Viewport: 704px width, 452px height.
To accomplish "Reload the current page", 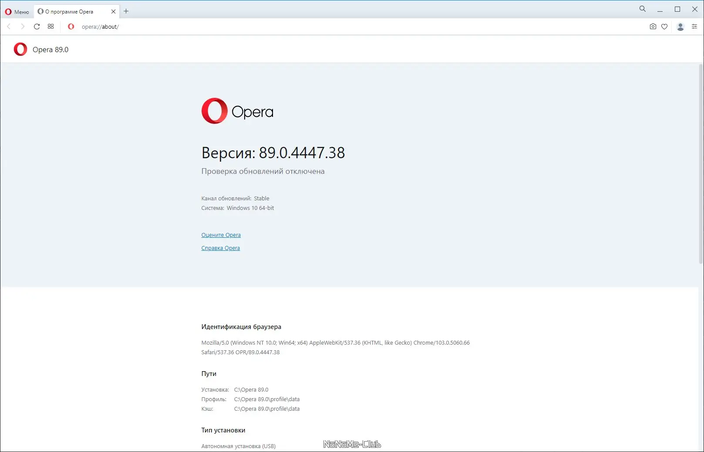I will click(37, 27).
